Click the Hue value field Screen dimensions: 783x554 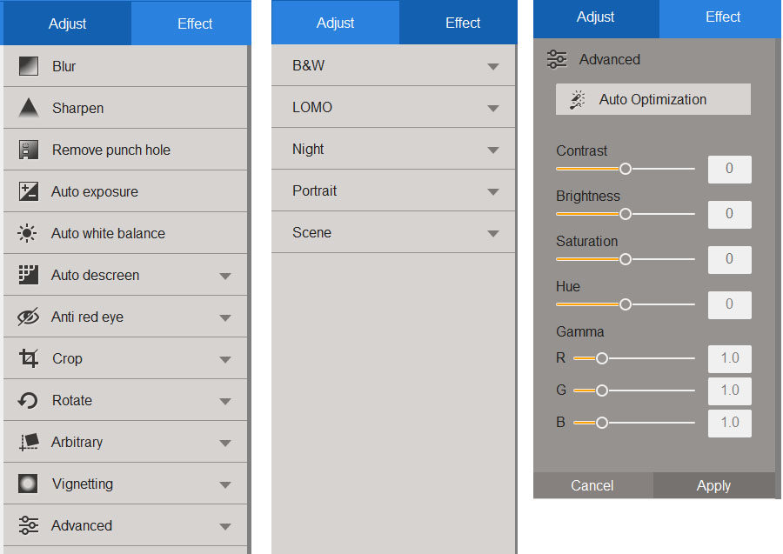point(729,304)
